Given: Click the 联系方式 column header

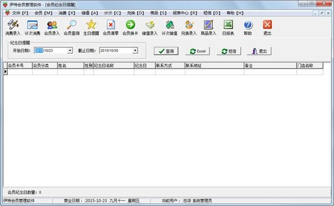Looking at the screenshot, I should (170, 66).
